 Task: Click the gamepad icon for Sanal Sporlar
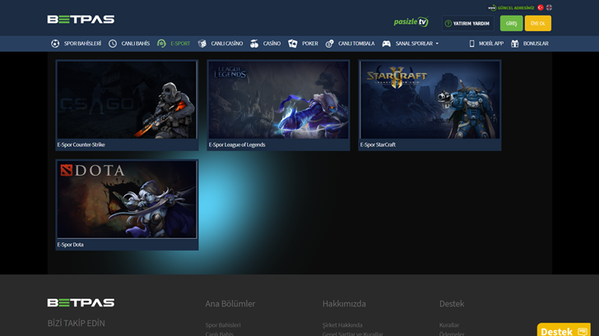coord(386,44)
